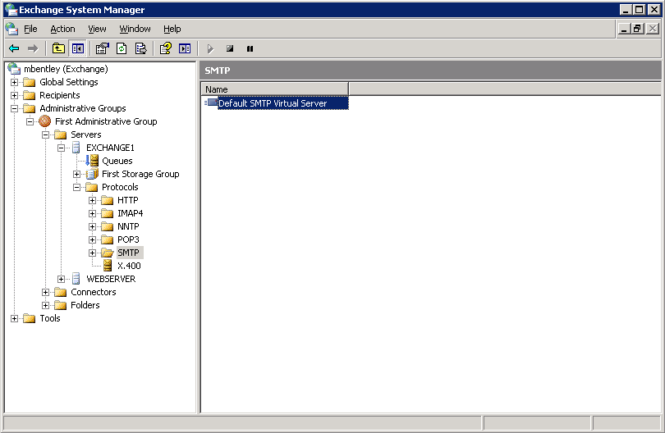Select the Connectors tree label
The height and width of the screenshot is (433, 665).
94,292
